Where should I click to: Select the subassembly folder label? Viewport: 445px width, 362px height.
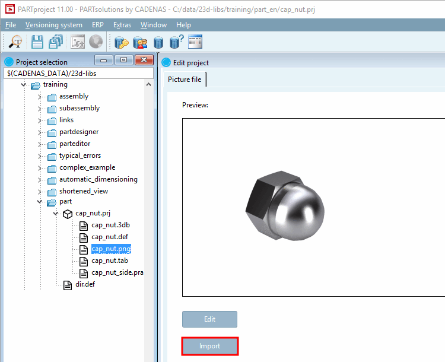80,108
